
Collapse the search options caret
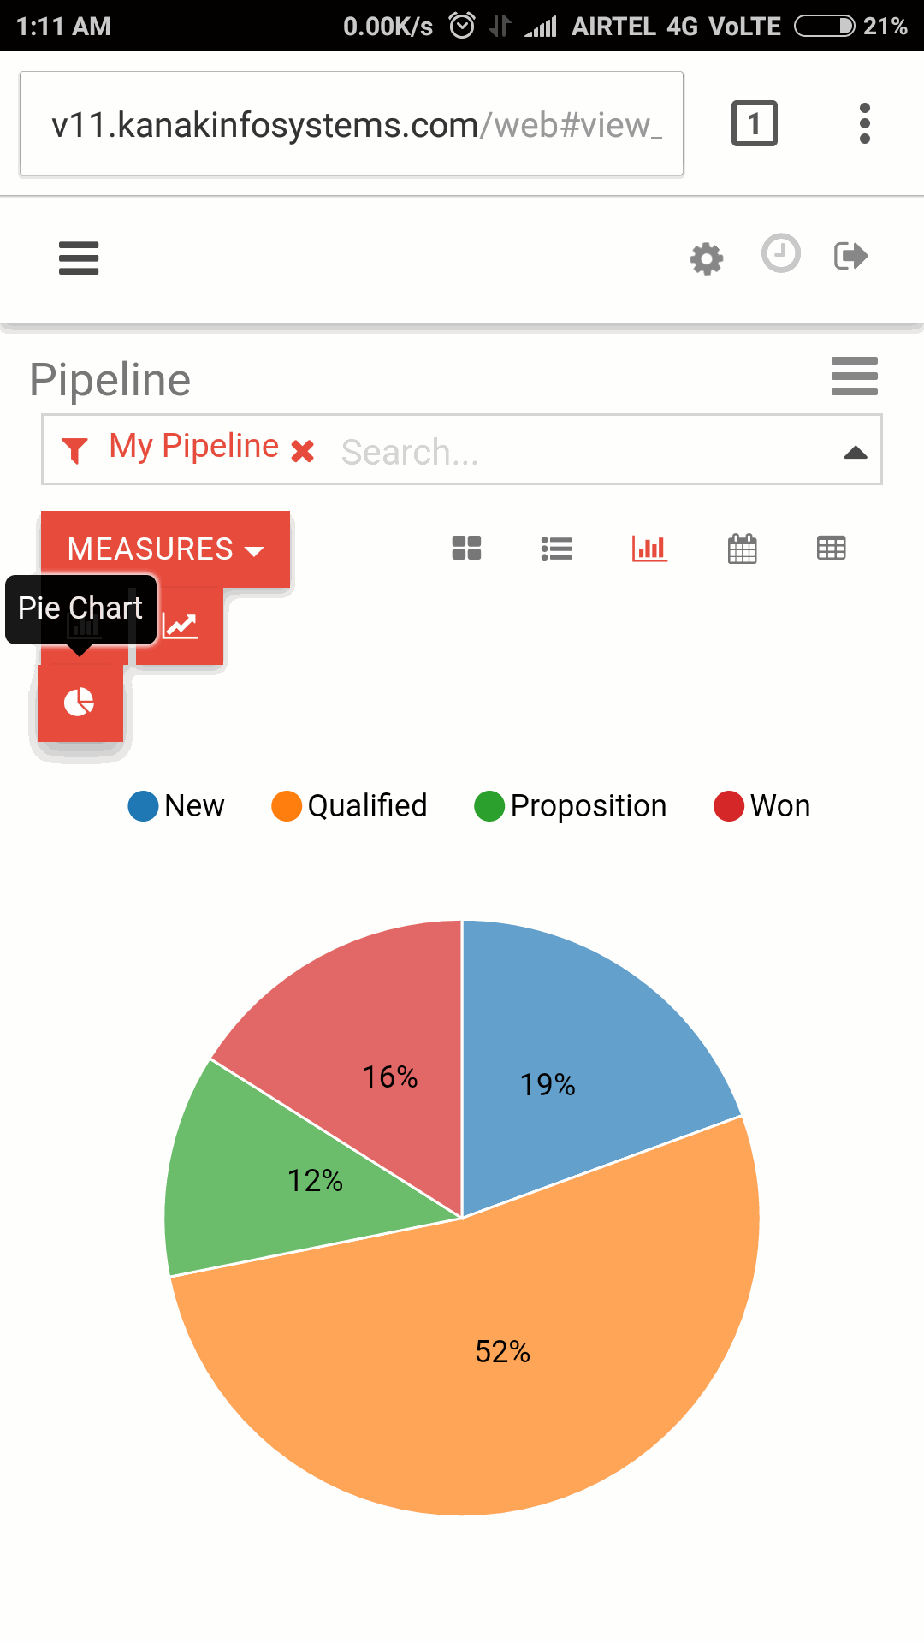pos(856,452)
